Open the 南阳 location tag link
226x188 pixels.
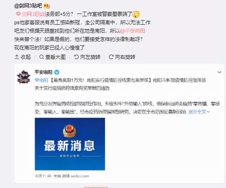tap(41, 80)
